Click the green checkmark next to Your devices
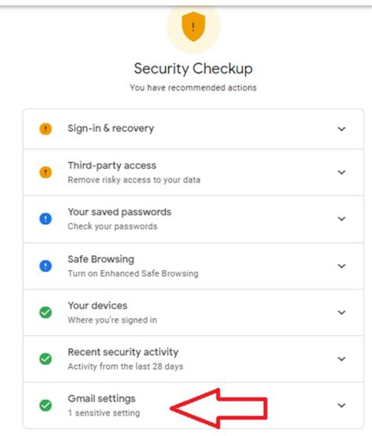 tap(45, 312)
